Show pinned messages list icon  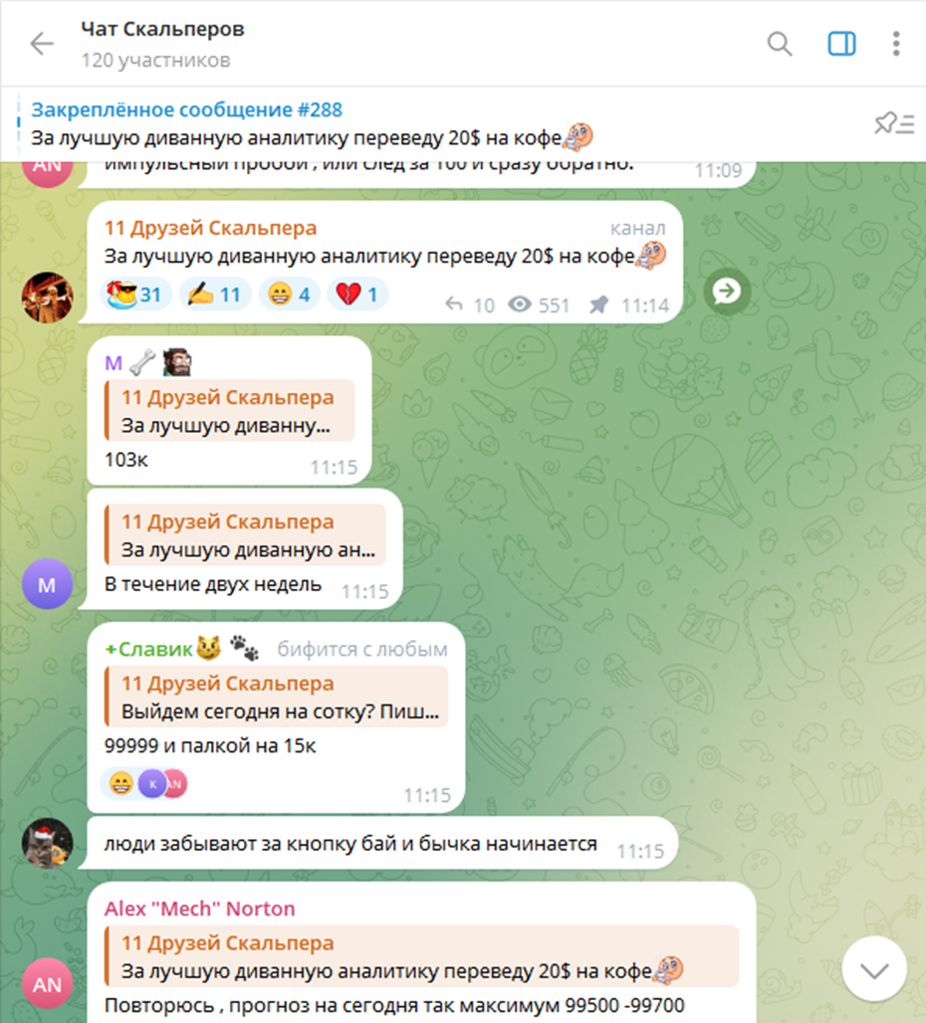click(x=894, y=123)
